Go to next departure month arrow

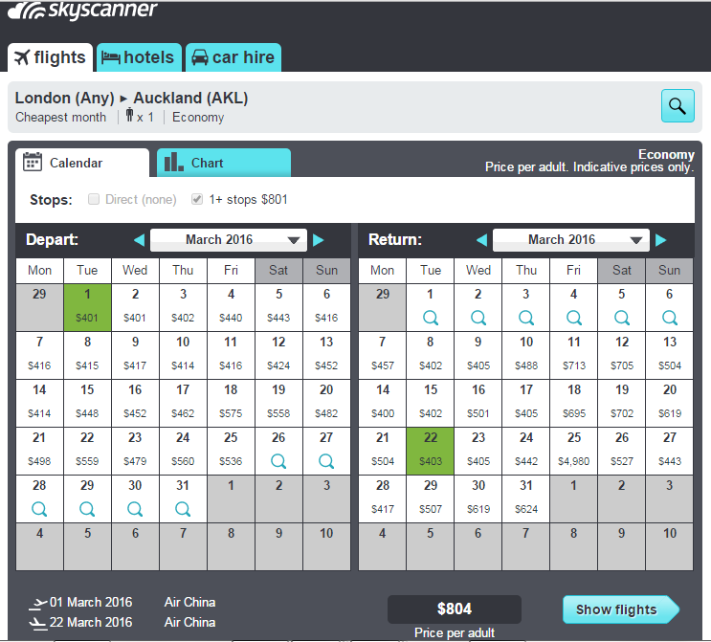pos(319,240)
